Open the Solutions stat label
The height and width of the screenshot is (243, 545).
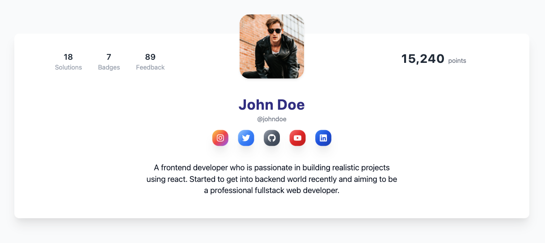(x=68, y=67)
